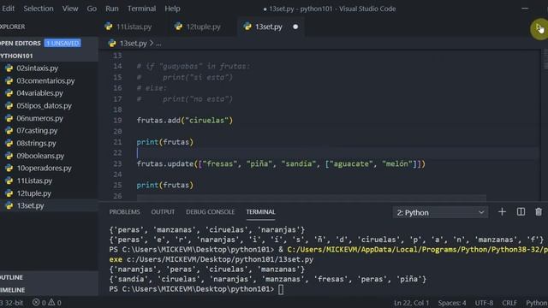Click Python language mode in status bar
548x308 pixels.
537,303
